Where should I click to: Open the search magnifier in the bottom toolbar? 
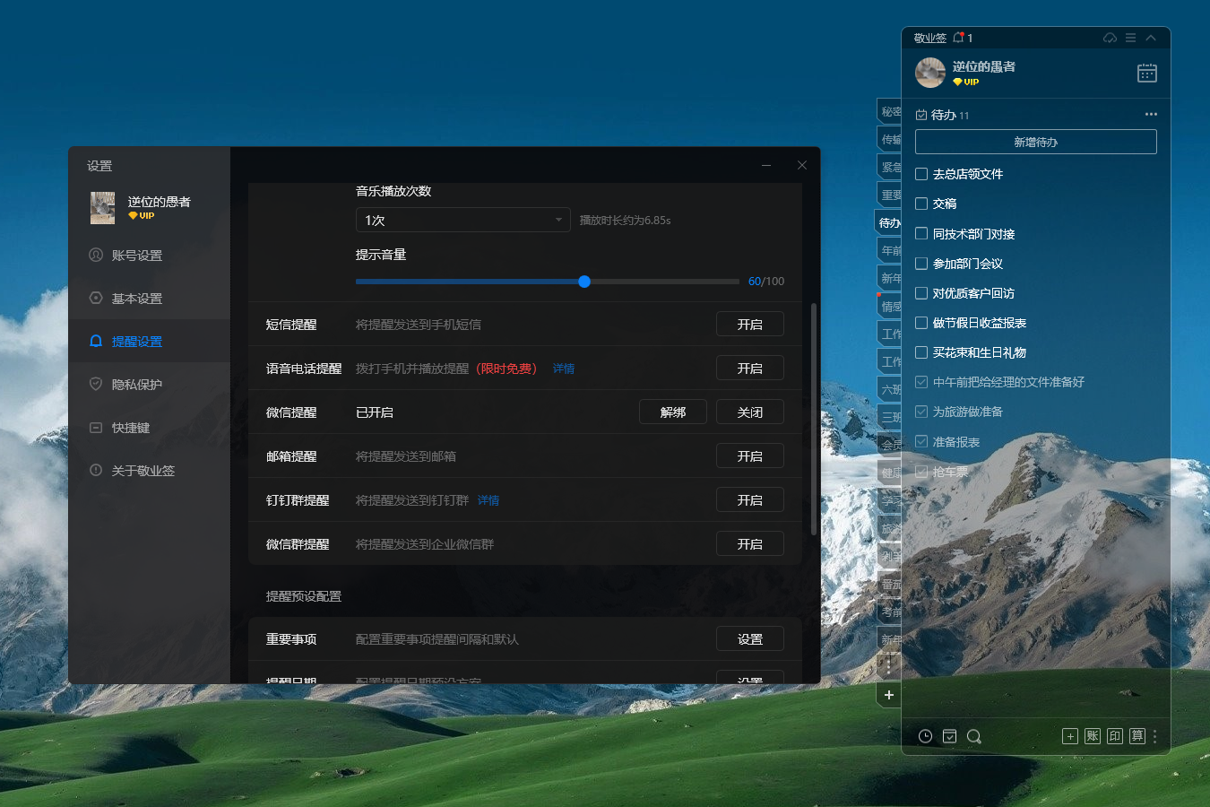pos(973,736)
